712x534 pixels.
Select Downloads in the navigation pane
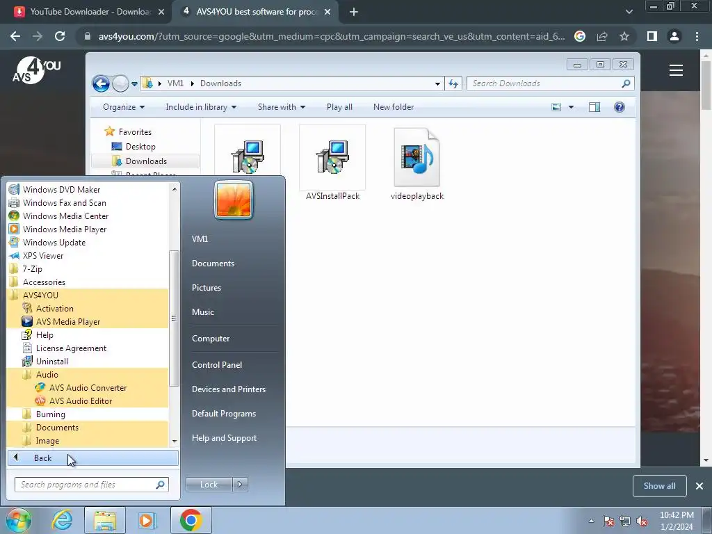[x=146, y=161]
